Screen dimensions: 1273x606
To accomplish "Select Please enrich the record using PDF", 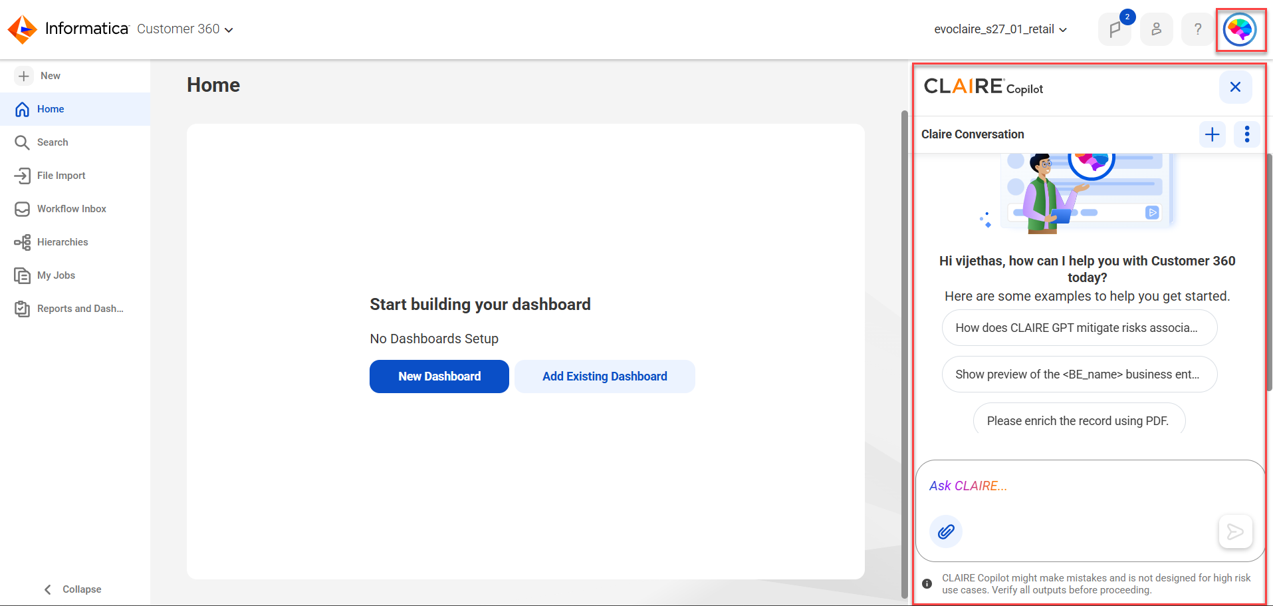I will tap(1080, 420).
